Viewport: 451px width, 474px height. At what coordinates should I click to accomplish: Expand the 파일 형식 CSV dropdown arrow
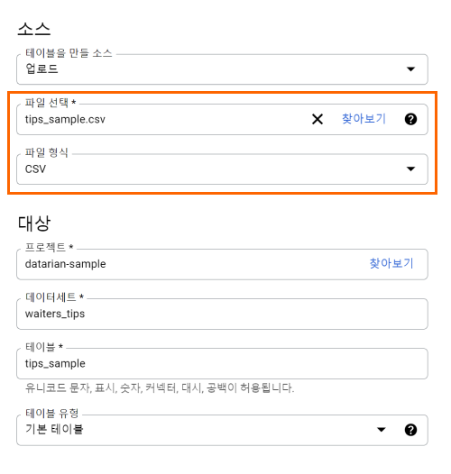pyautogui.click(x=410, y=169)
